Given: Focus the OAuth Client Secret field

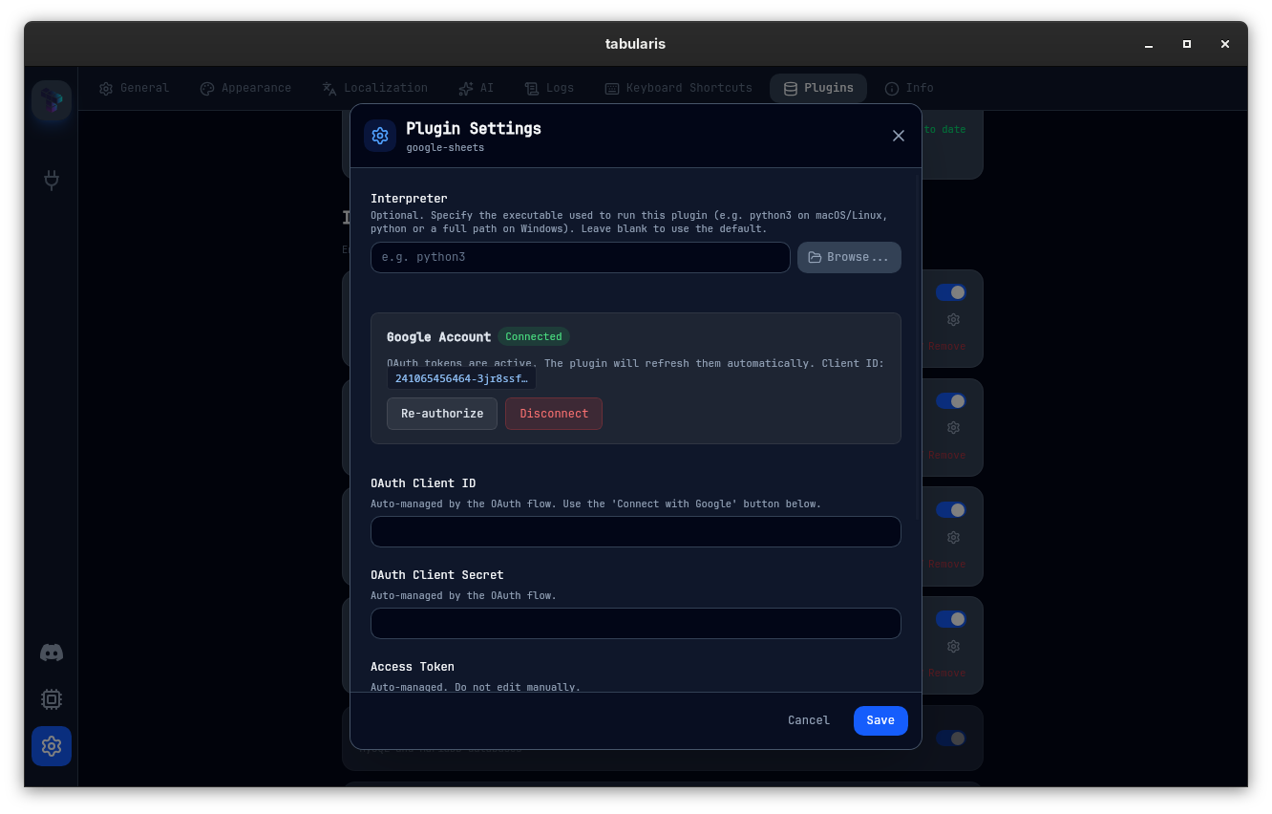Looking at the screenshot, I should click(635, 624).
